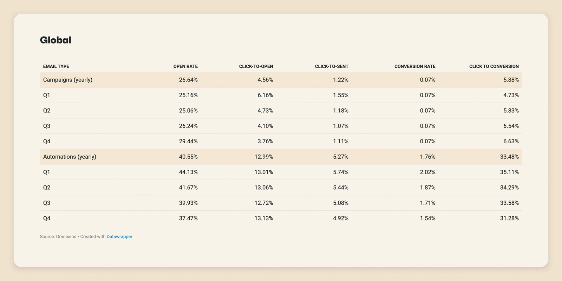Image resolution: width=562 pixels, height=281 pixels.
Task: Select the 5.27% click-to-sent cell
Action: point(341,157)
